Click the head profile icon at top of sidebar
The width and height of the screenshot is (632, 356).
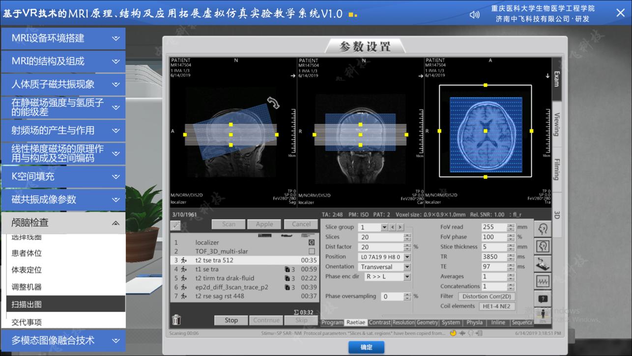[x=543, y=229]
